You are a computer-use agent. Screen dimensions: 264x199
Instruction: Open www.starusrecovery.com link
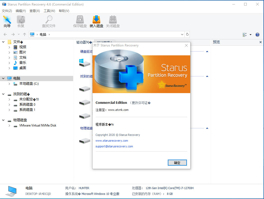112,141
